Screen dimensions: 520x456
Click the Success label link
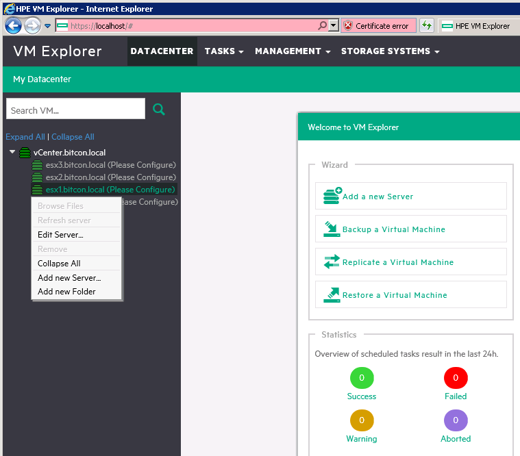[362, 396]
